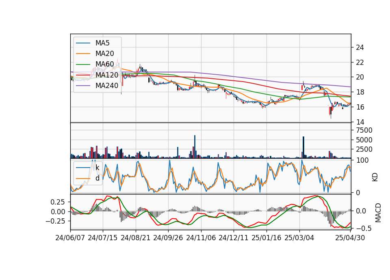Click the 24/08/21 date tick label
This screenshot has width=390, height=280.
[136, 238]
